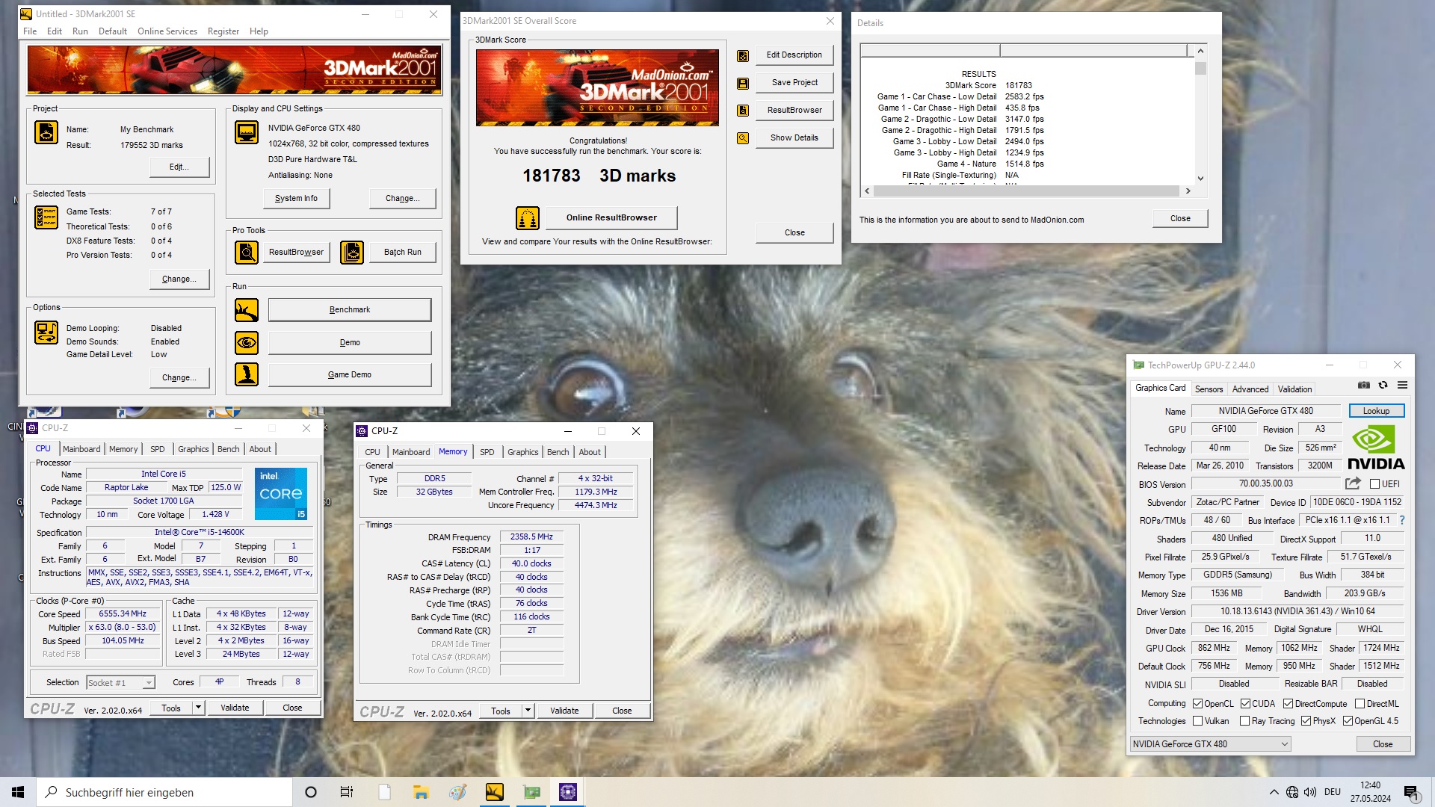Click the Benchmark run icon
1435x807 pixels.
[247, 309]
